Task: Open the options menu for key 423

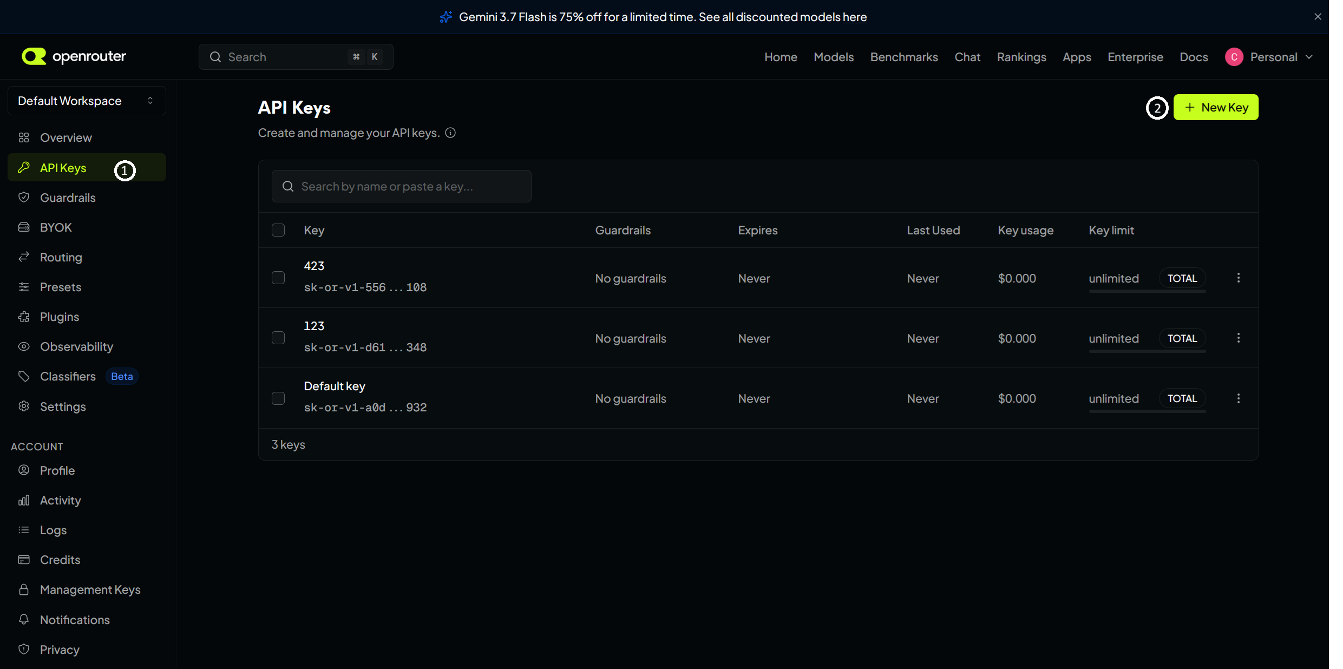Action: coord(1239,278)
